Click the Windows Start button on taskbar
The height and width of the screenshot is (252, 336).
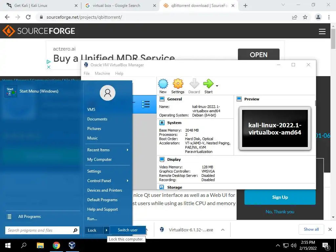point(8,245)
